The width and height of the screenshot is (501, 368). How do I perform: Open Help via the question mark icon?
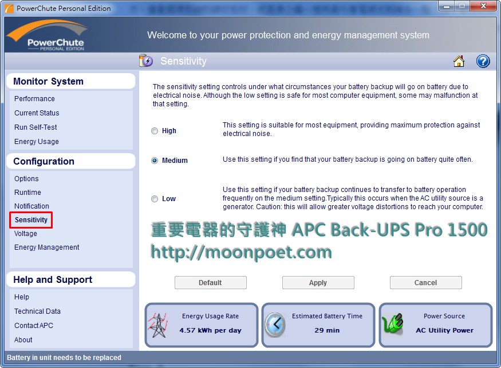point(483,61)
